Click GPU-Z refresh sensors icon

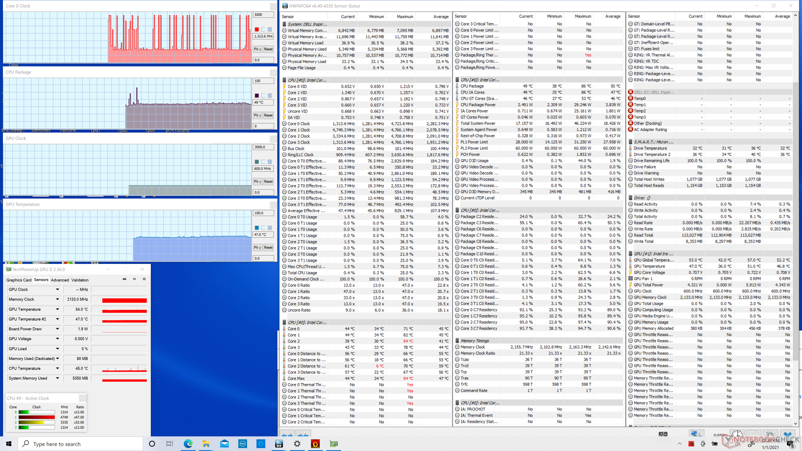pos(135,279)
